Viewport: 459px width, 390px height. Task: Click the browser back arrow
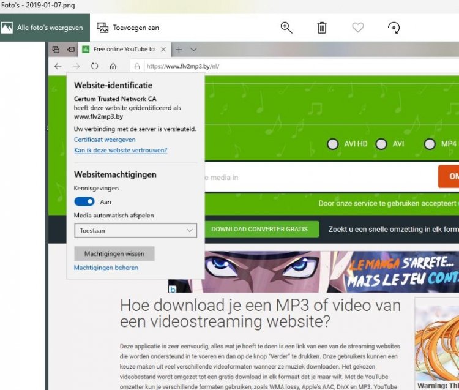click(58, 66)
